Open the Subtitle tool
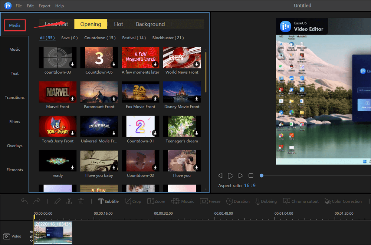 coord(108,201)
